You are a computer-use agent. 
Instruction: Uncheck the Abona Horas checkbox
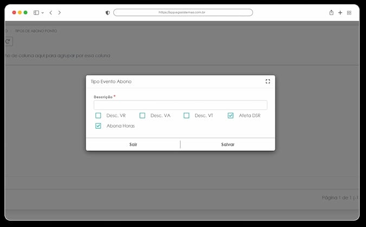coord(98,126)
